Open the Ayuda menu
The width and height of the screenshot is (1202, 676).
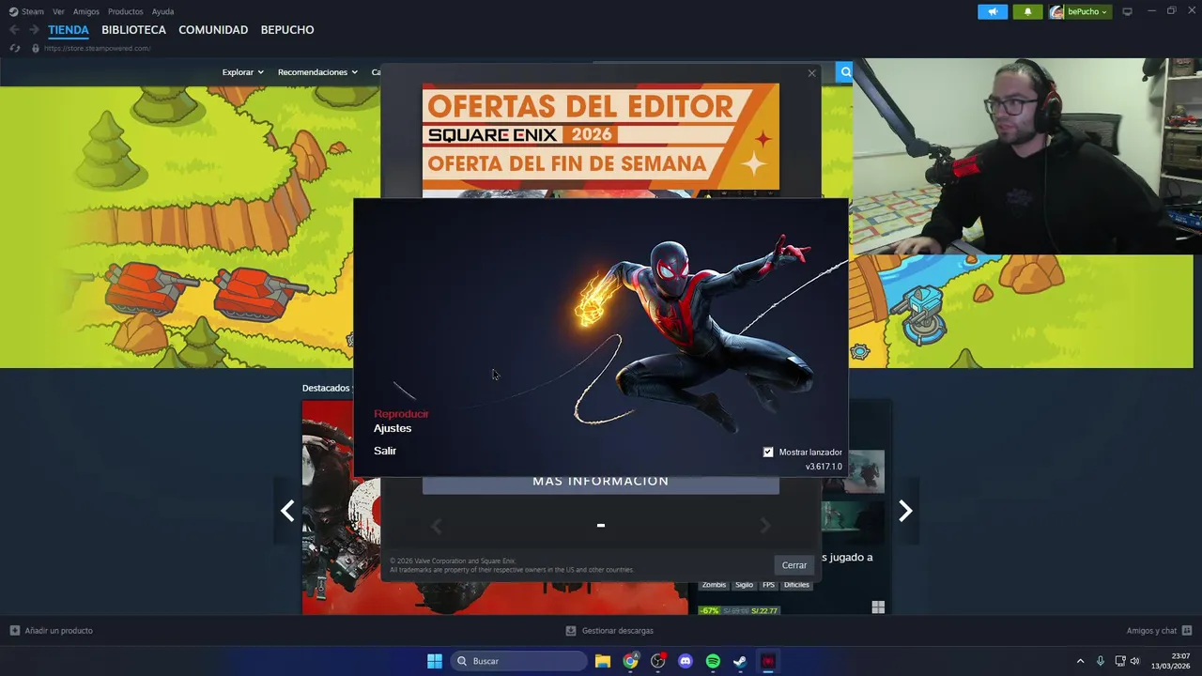point(162,11)
